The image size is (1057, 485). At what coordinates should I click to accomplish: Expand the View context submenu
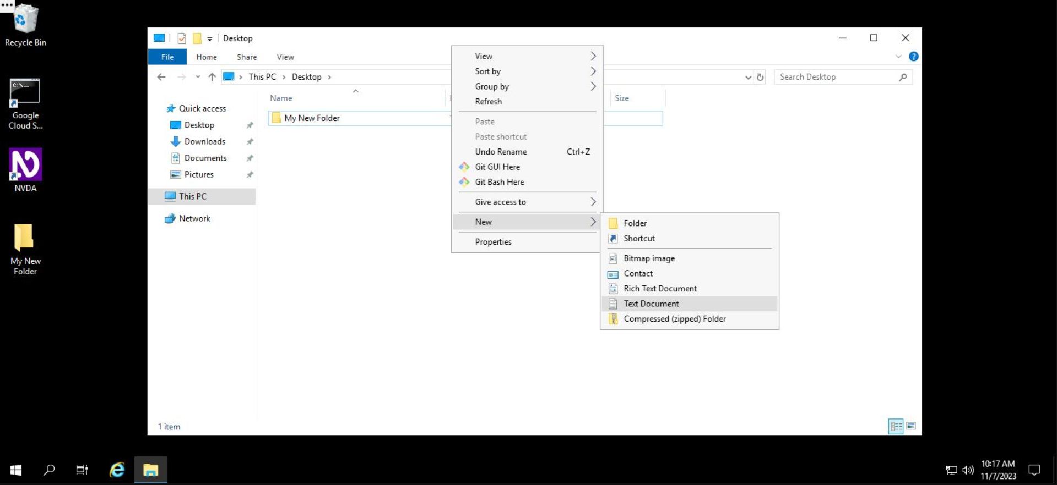point(527,56)
